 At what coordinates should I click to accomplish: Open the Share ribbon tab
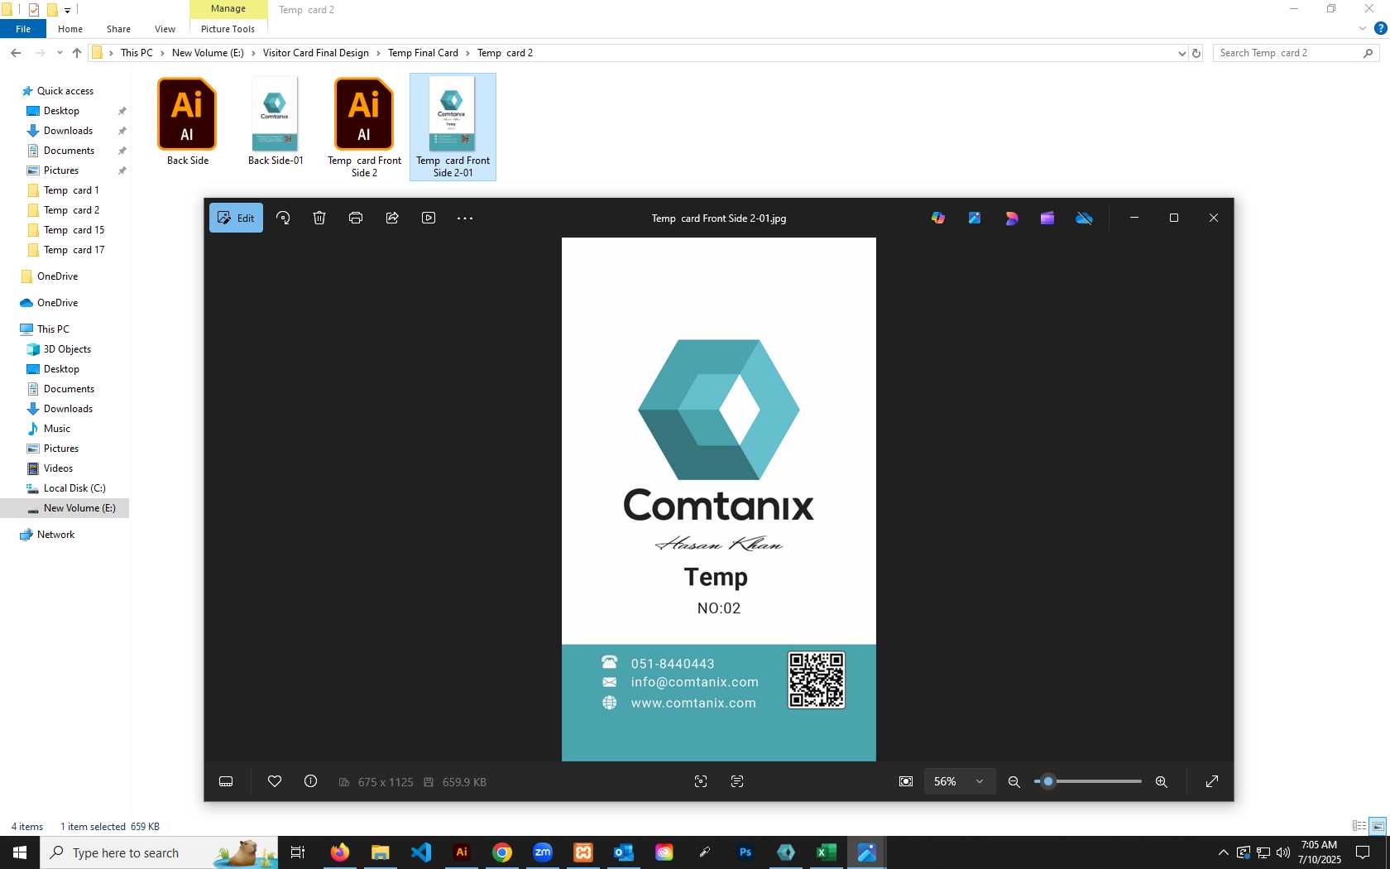[x=118, y=29]
